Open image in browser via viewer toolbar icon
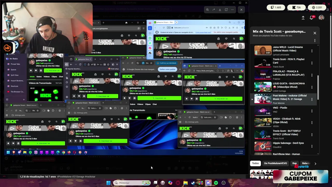This screenshot has width=332, height=187. pos(226,10)
